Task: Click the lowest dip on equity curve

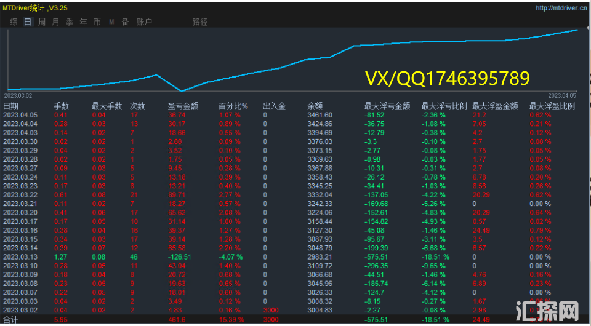Action: (x=181, y=91)
